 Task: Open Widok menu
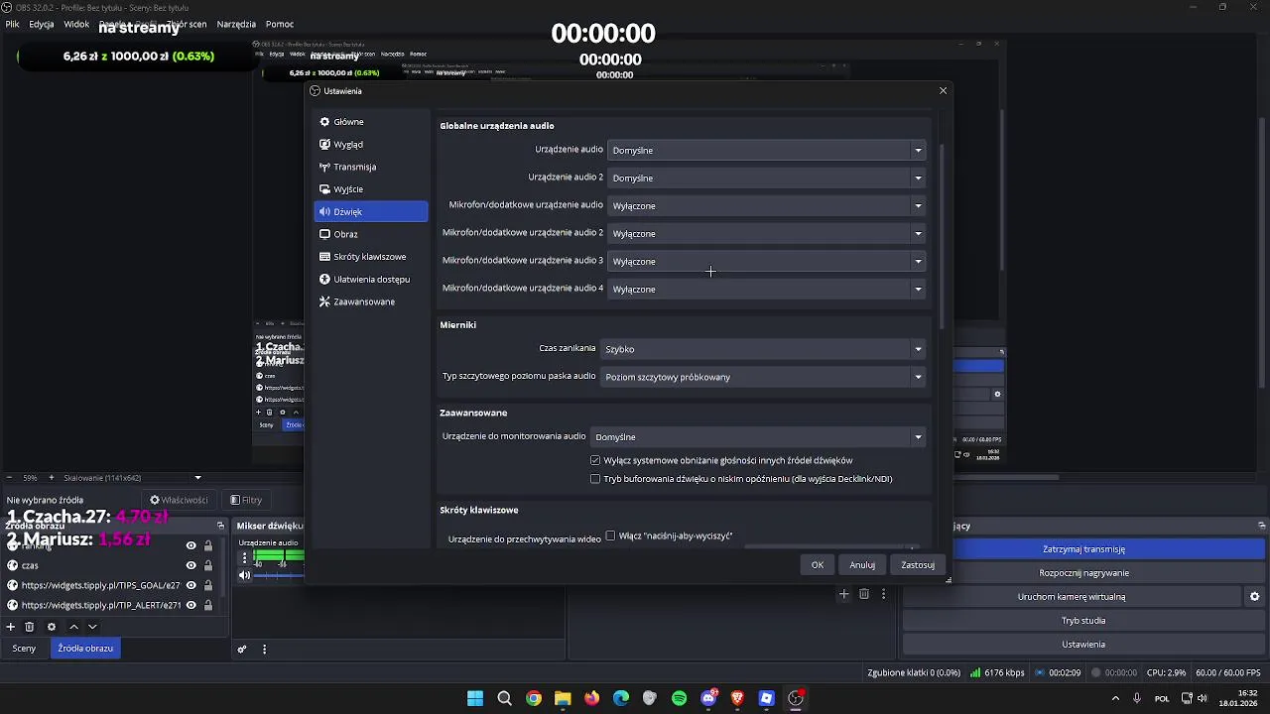click(x=76, y=24)
